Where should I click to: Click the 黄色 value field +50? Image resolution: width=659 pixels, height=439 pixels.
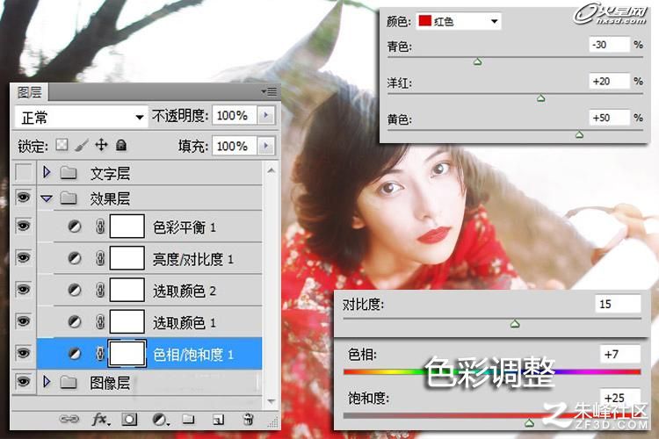[609, 117]
